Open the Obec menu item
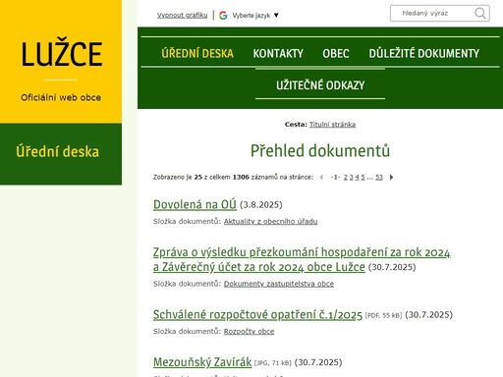This screenshot has height=377, width=503. click(336, 53)
